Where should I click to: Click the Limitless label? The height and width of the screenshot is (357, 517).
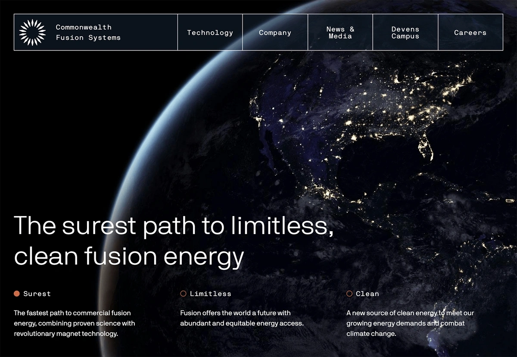[x=211, y=294]
